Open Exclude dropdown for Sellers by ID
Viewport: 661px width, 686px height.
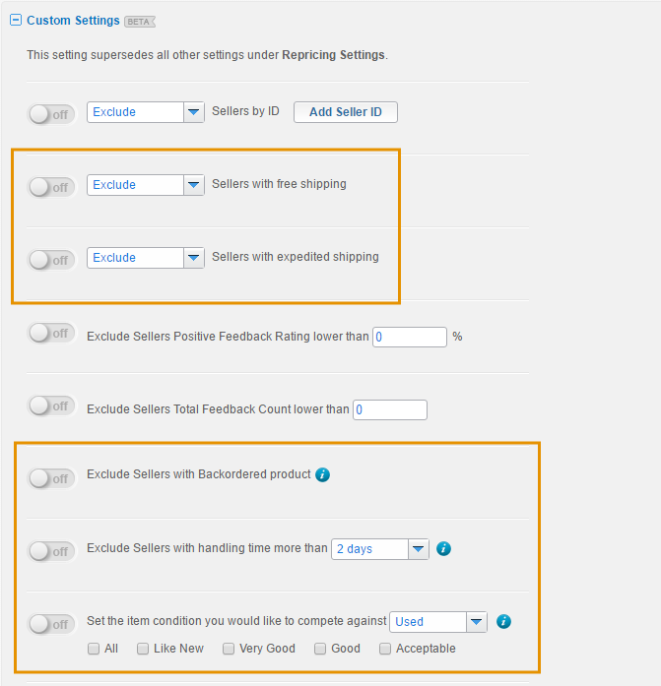[146, 112]
